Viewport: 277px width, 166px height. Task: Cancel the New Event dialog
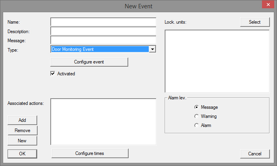[x=255, y=154]
